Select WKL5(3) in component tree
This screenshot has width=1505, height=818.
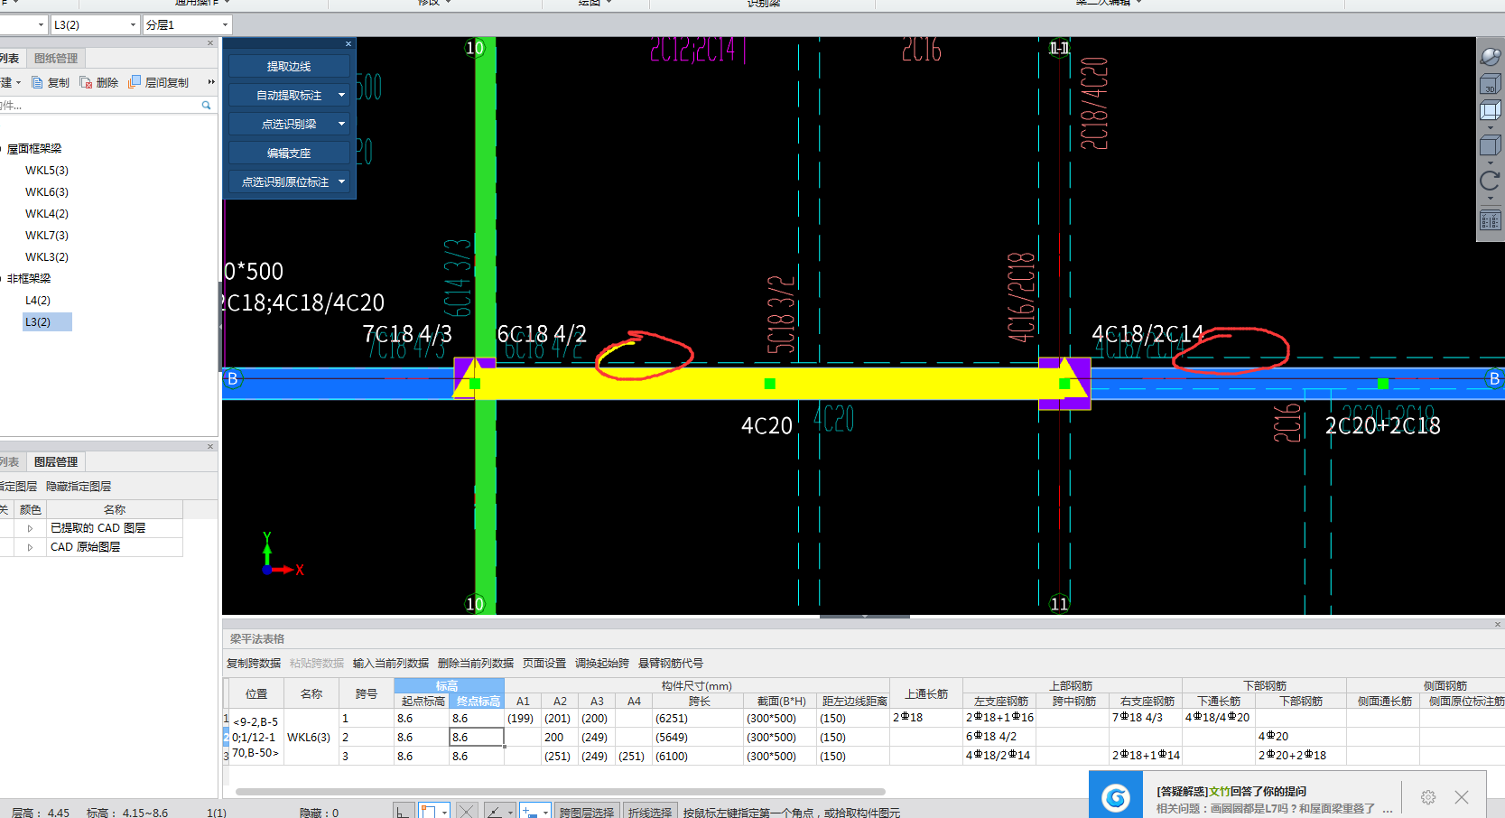pyautogui.click(x=47, y=170)
